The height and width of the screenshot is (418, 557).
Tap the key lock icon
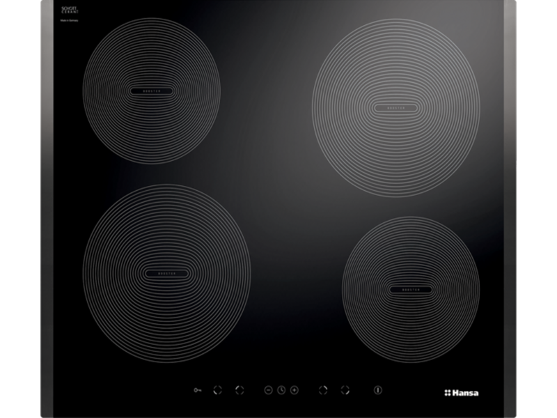point(198,390)
